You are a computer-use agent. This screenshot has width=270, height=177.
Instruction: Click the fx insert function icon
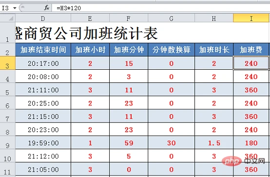pyautogui.click(x=46, y=8)
